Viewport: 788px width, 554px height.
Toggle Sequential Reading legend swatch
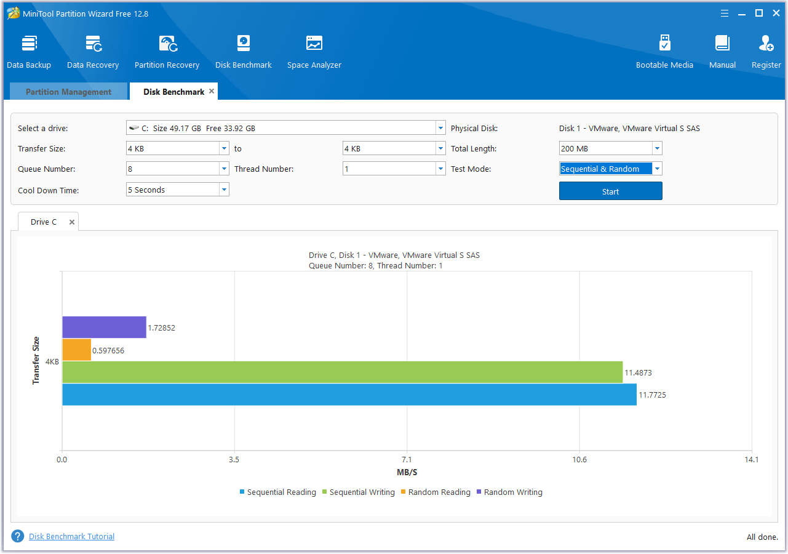pyautogui.click(x=242, y=492)
